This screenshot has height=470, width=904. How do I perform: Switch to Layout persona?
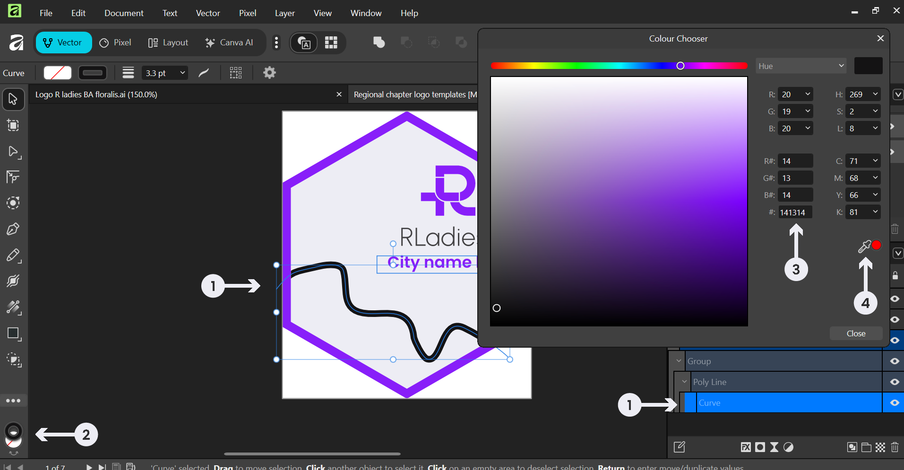pyautogui.click(x=168, y=43)
